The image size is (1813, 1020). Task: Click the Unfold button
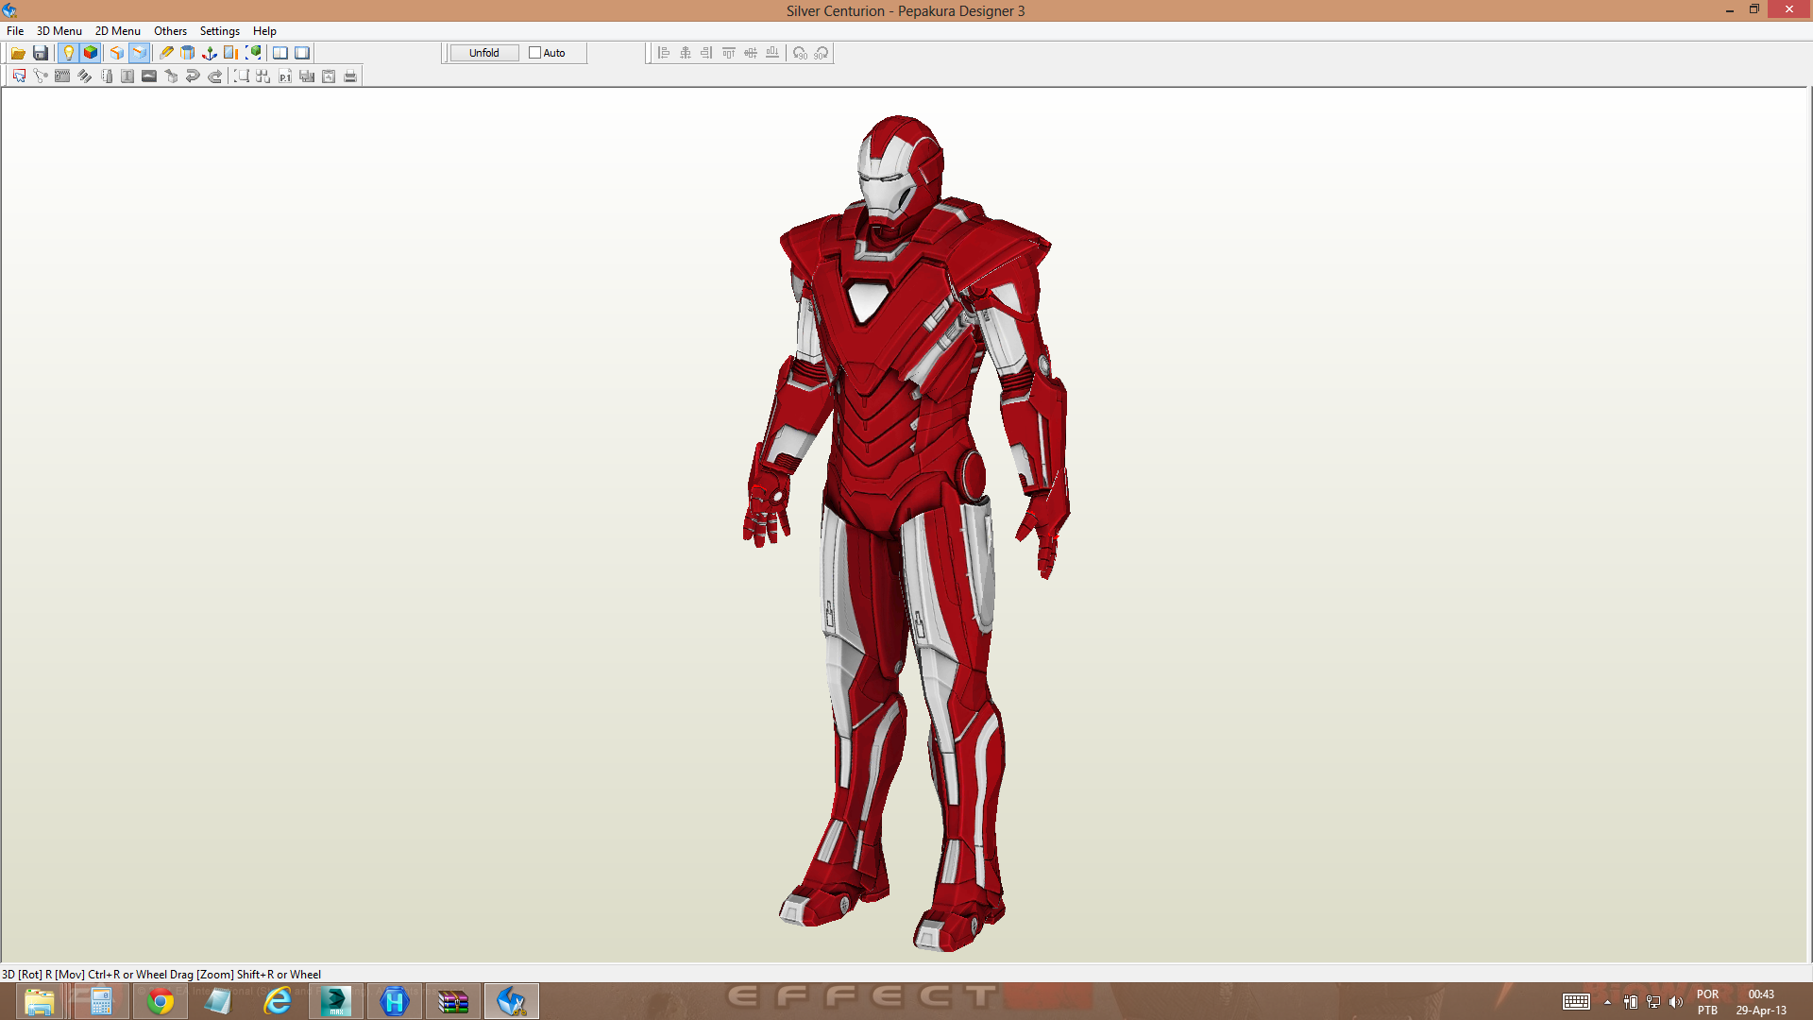[x=484, y=53]
